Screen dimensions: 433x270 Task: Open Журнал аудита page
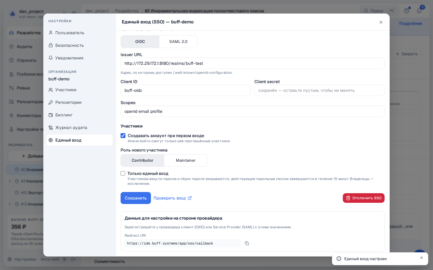click(x=79, y=127)
